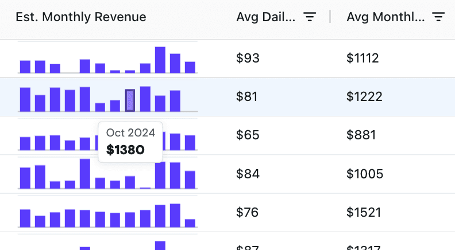Click the Avg Monthly column header text
Image resolution: width=455 pixels, height=250 pixels.
tap(385, 17)
